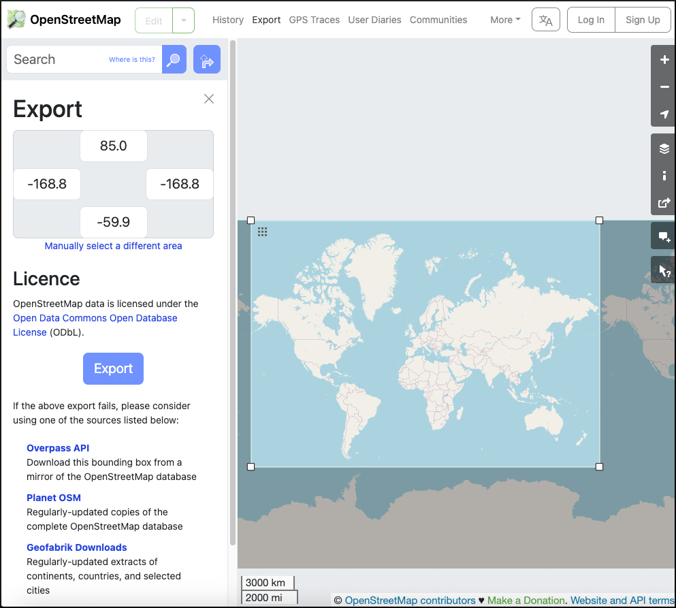The image size is (676, 608).
Task: Open the map key info icon
Action: 664,176
